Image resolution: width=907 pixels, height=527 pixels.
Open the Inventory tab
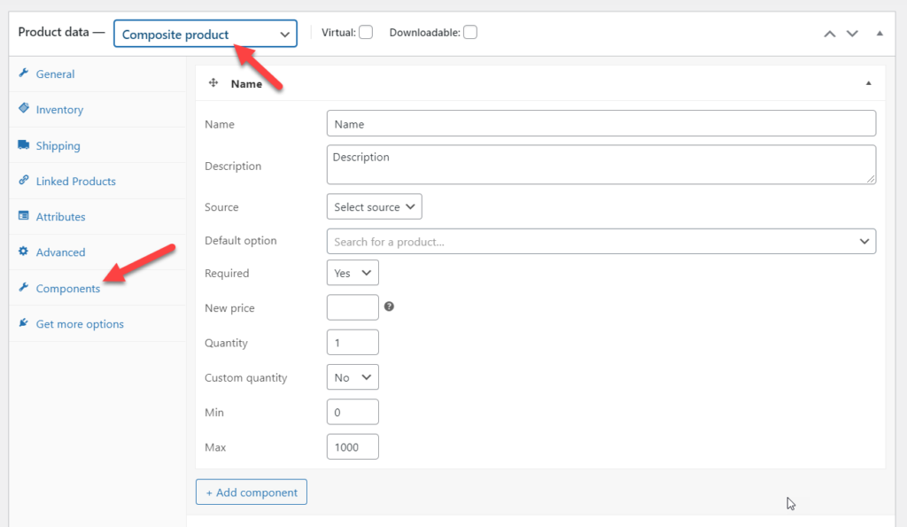pyautogui.click(x=97, y=110)
